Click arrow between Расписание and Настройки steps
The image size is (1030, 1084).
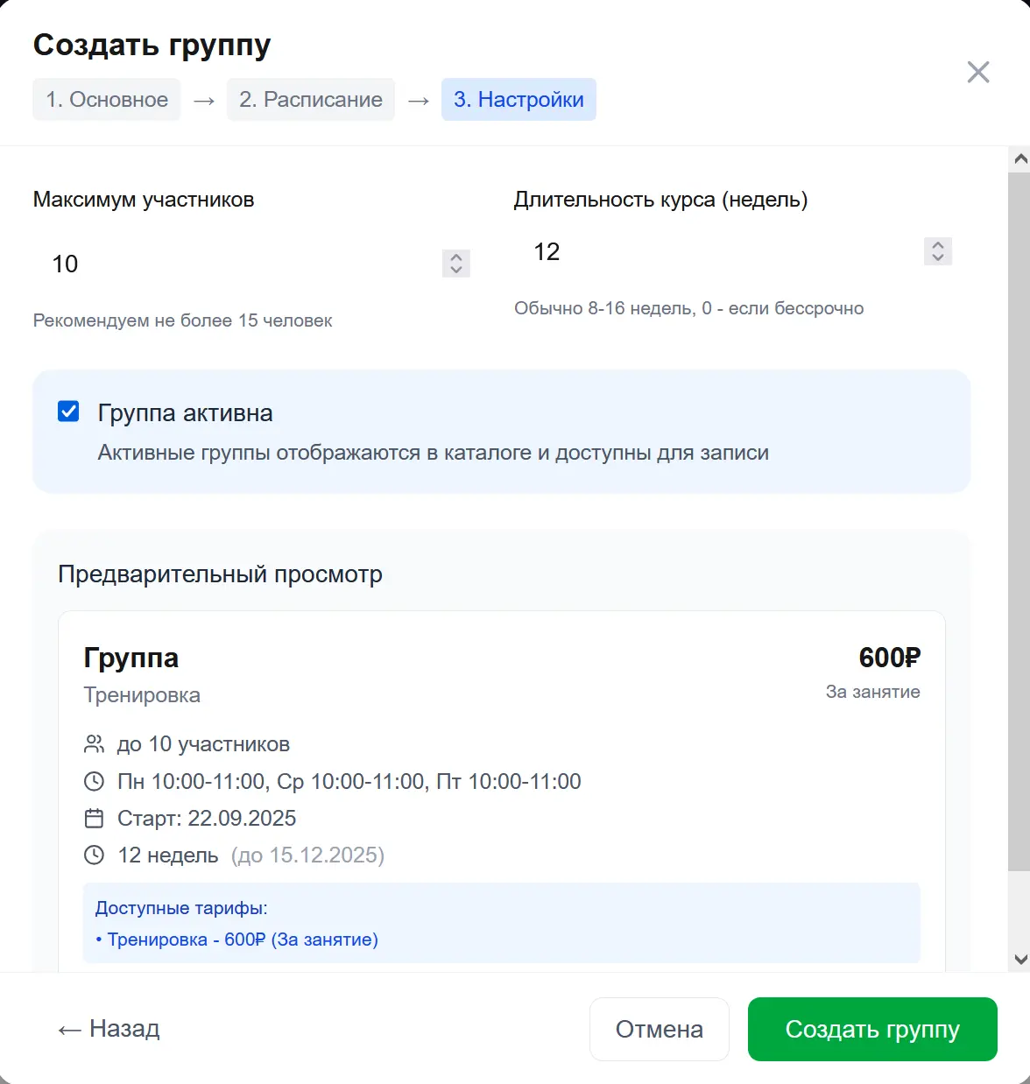point(419,101)
